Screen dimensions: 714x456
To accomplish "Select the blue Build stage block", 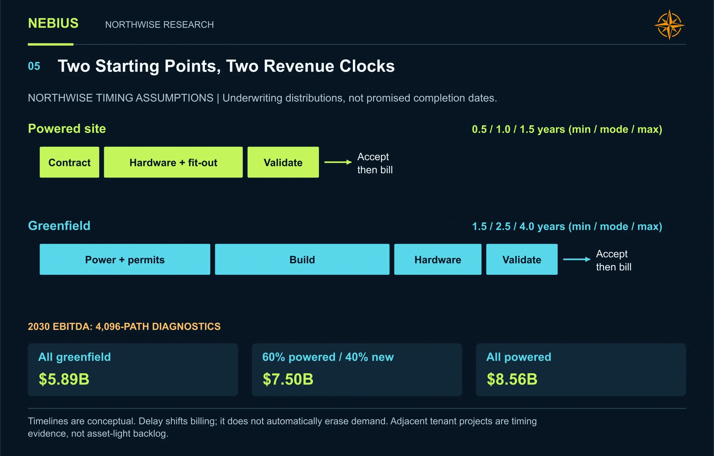I will [302, 259].
